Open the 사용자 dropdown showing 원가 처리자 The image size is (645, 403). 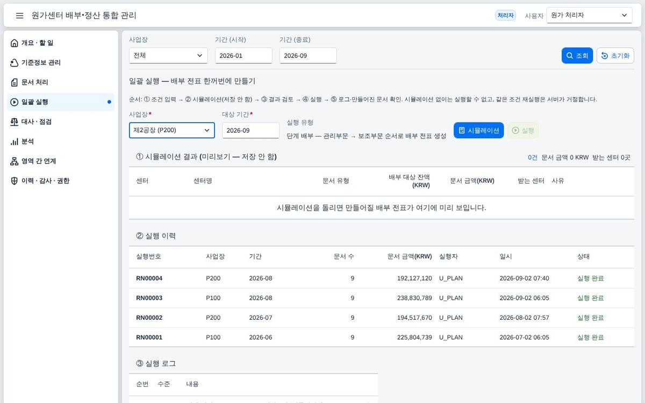[x=589, y=16]
